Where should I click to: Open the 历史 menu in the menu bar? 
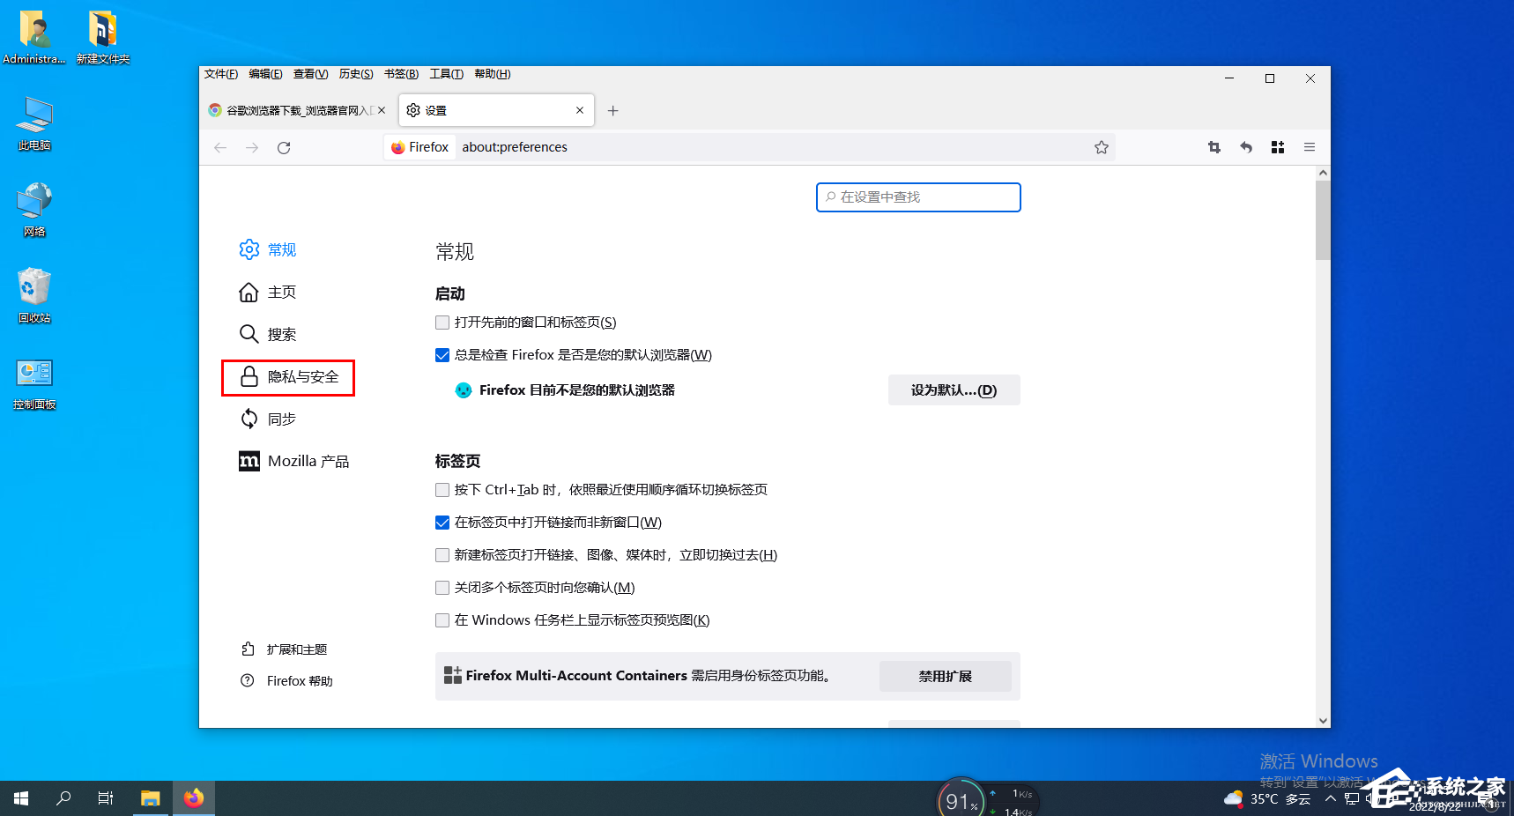pos(356,74)
